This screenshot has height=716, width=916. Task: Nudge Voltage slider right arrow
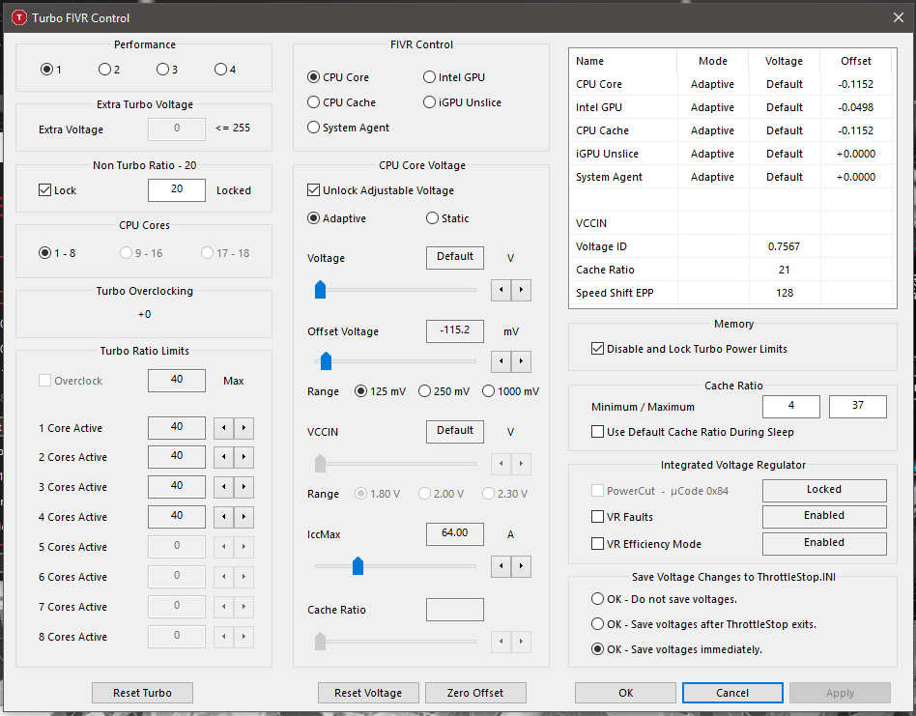pyautogui.click(x=521, y=290)
